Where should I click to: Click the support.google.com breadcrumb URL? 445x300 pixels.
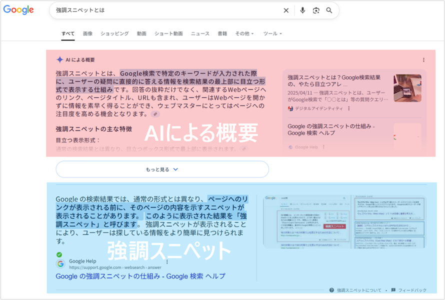(x=115, y=267)
